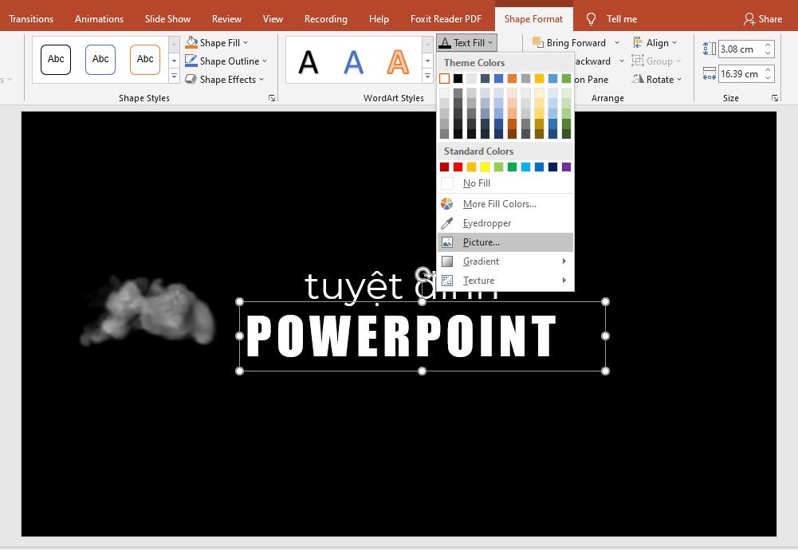Click the Align objects icon
The height and width of the screenshot is (550, 798).
point(639,42)
